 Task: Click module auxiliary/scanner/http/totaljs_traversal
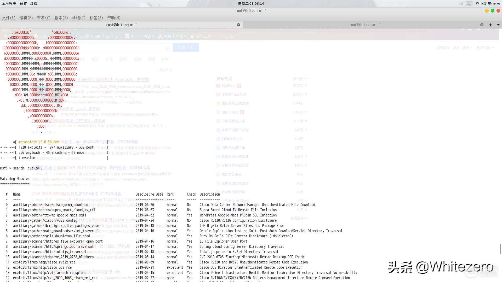pyautogui.click(x=50, y=252)
